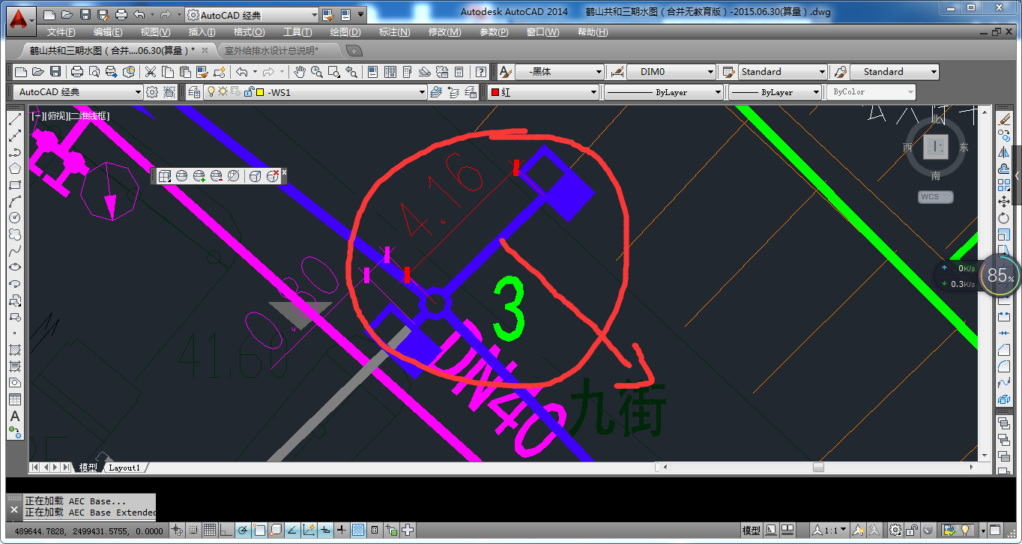Select the Rotate tool in modify toolbar
This screenshot has width=1022, height=544.
point(1004,218)
